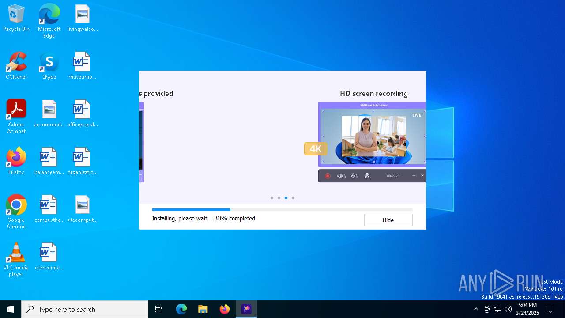Select fourth carousel page dot

293,198
